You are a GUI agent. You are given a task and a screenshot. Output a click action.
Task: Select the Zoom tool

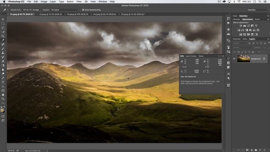(3, 99)
